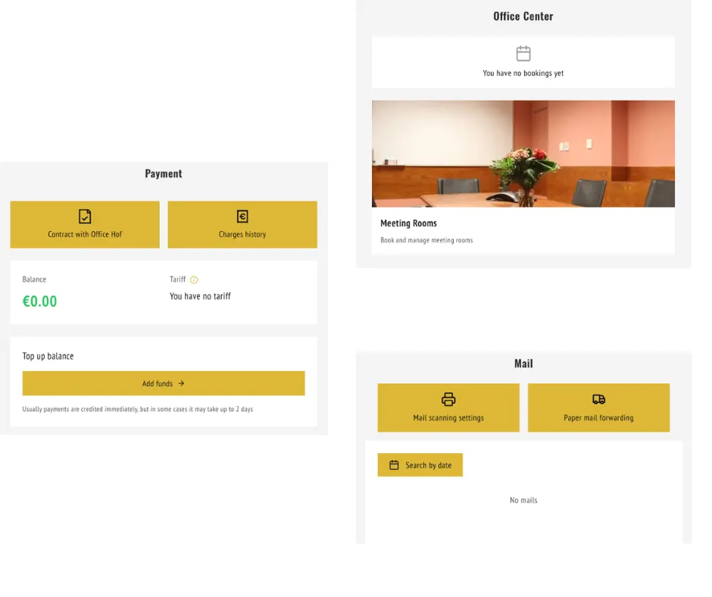This screenshot has width=712, height=597.
Task: Click the Payment section heading
Action: (164, 173)
